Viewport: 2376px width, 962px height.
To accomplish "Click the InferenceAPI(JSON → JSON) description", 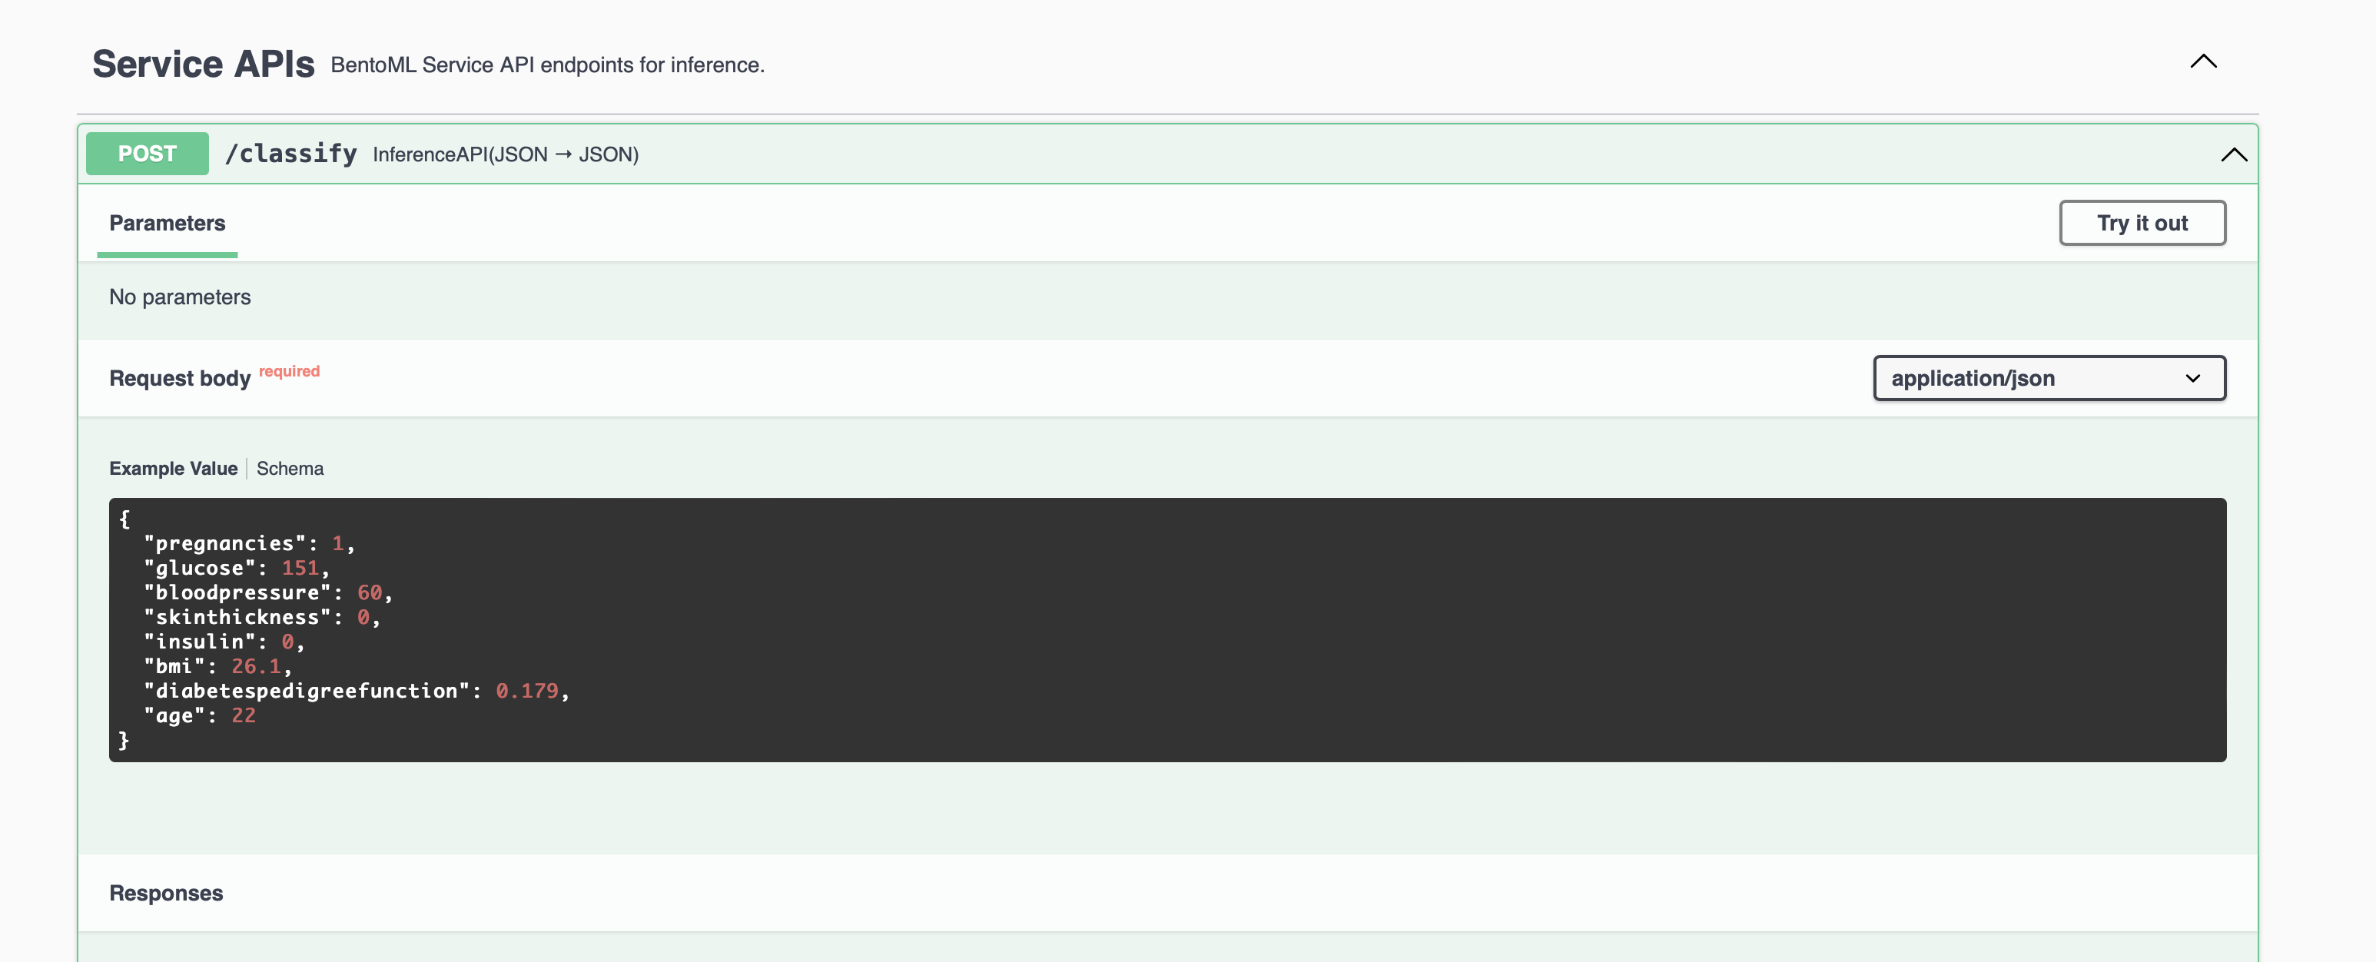I will click(x=506, y=154).
